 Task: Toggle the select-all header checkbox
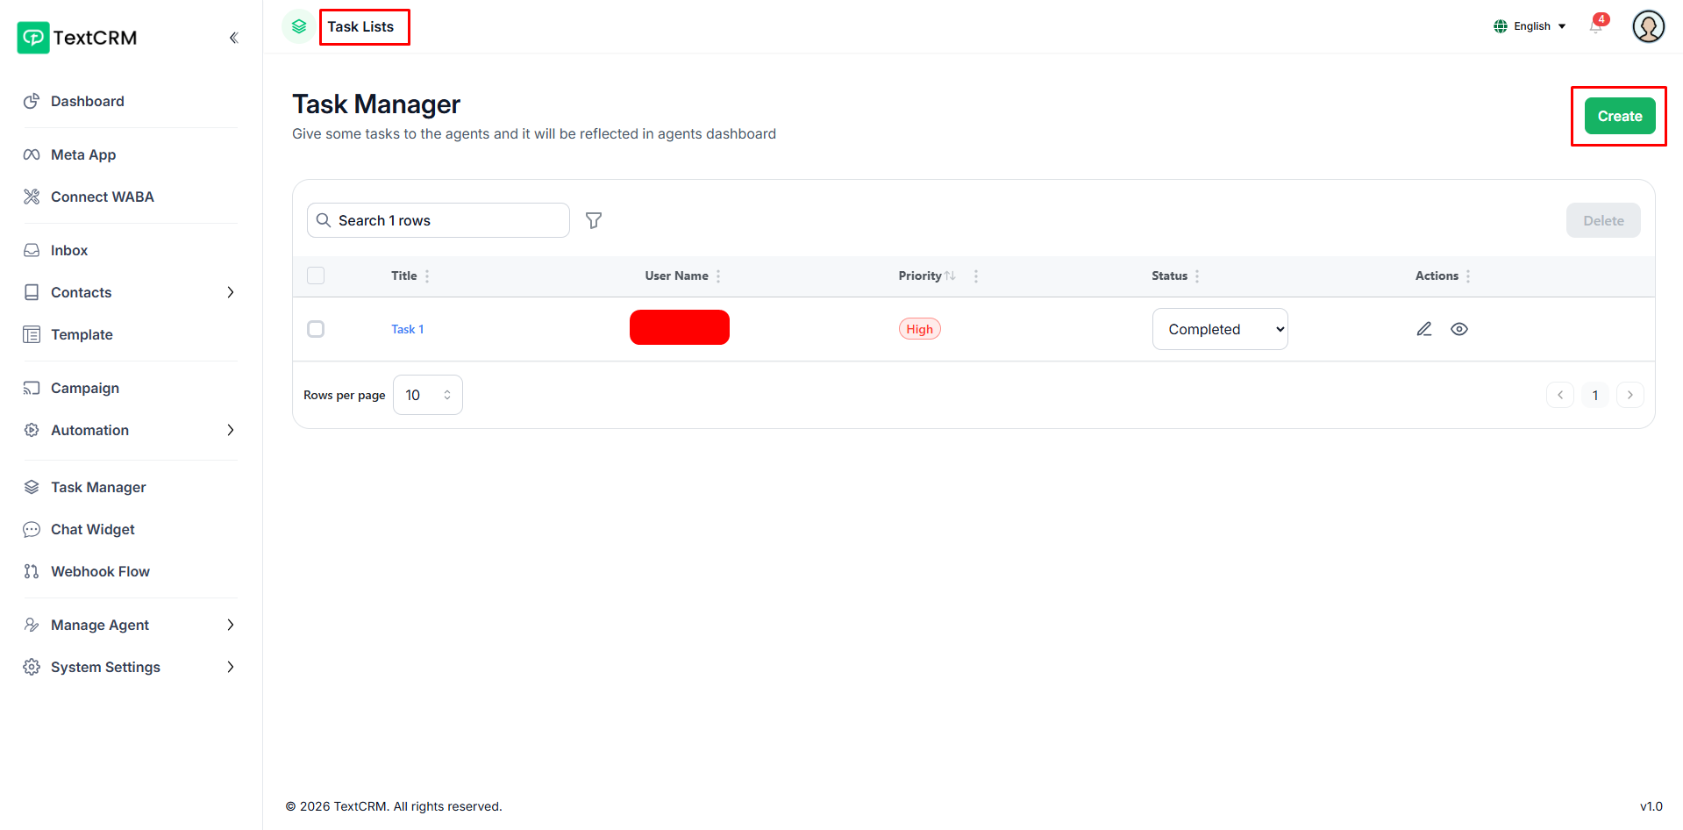click(316, 275)
